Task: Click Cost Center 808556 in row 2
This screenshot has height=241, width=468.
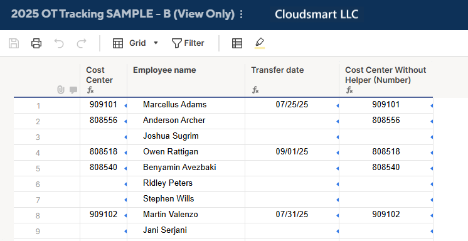Action: click(x=104, y=121)
